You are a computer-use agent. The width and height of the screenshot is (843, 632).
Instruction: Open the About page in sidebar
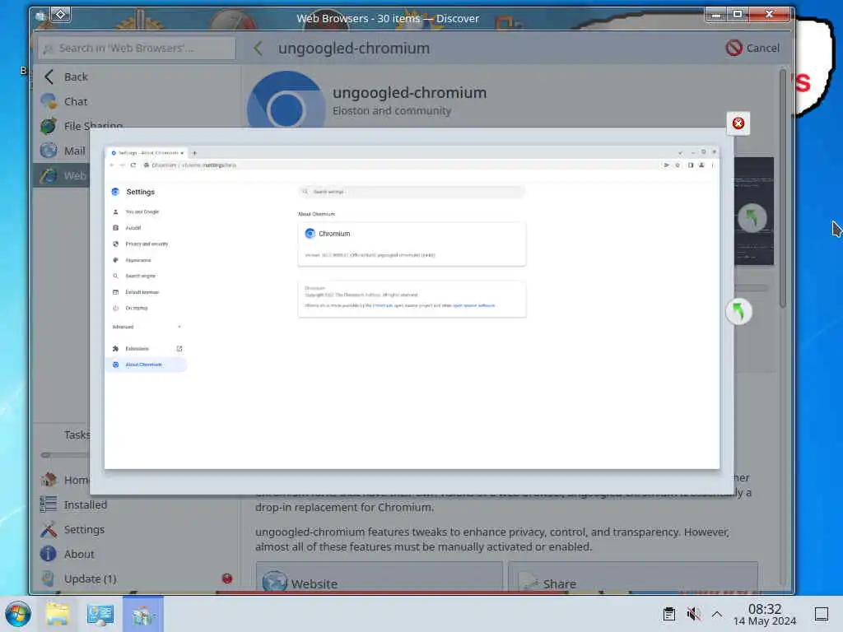click(137, 554)
